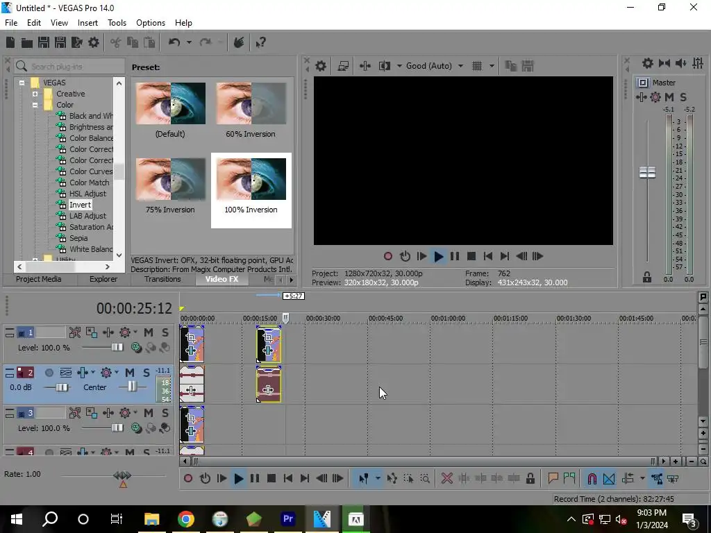Open Preview Properties gear in video preview
This screenshot has height=533, width=711.
click(x=321, y=66)
